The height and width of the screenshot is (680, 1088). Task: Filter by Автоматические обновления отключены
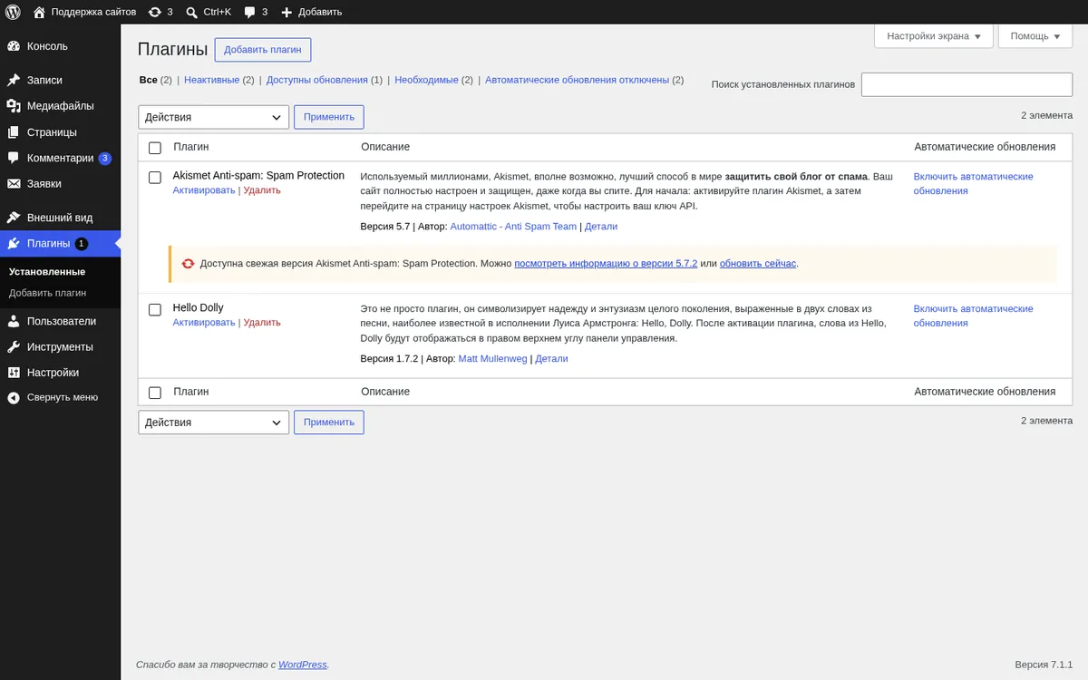pos(577,80)
